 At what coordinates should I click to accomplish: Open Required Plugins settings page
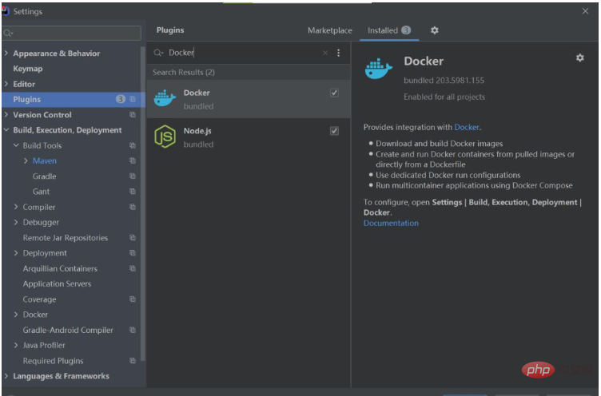click(x=53, y=361)
